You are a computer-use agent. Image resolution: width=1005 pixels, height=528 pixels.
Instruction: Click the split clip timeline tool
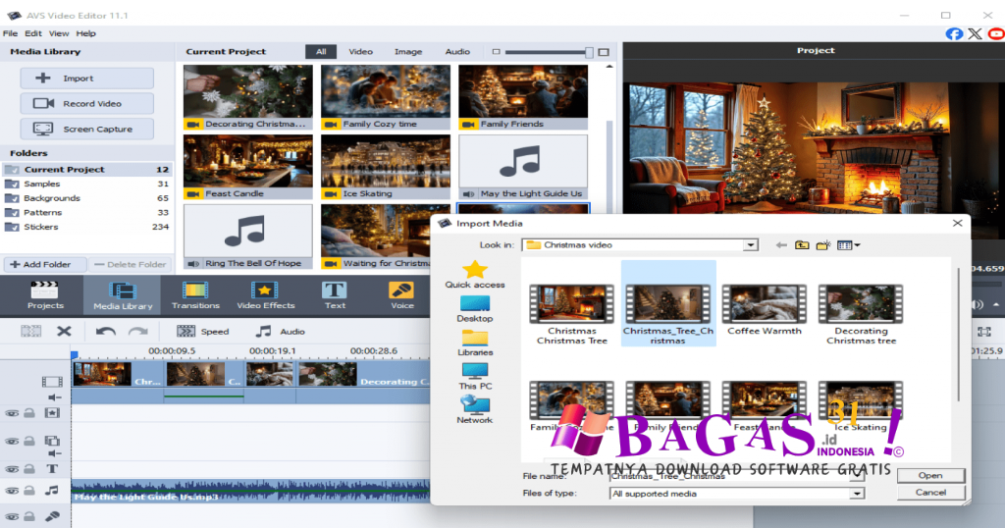(x=30, y=332)
